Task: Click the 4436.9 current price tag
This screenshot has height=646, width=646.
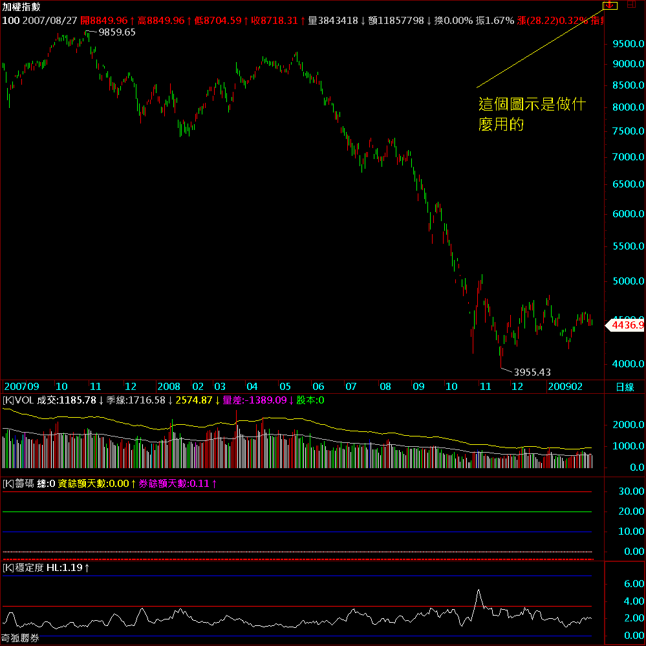Action: click(x=626, y=325)
